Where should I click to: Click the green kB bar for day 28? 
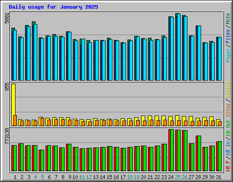click(x=199, y=153)
